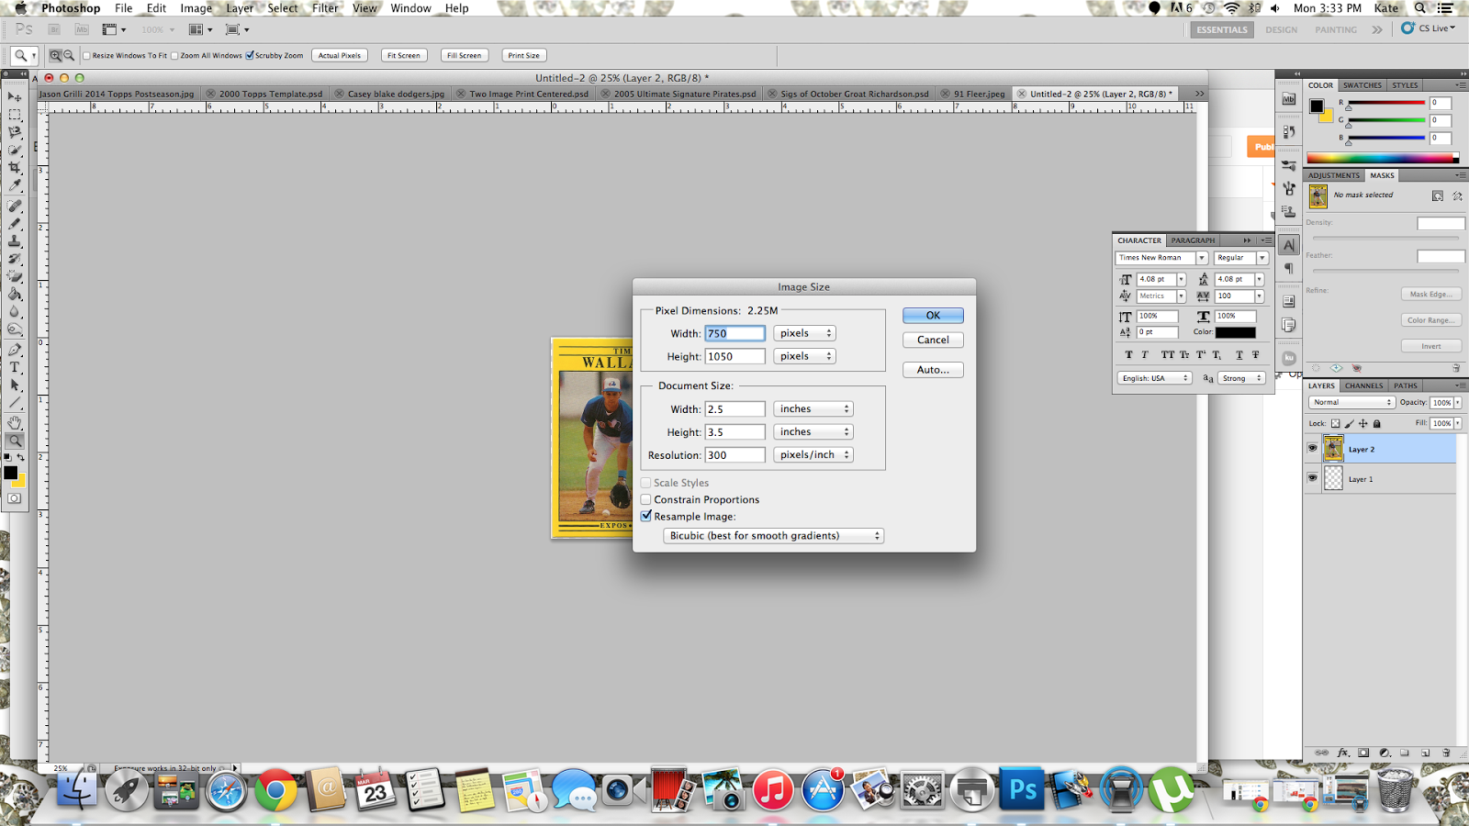Click the Zoom In magnifier icon
This screenshot has width=1469, height=826.
(55, 56)
